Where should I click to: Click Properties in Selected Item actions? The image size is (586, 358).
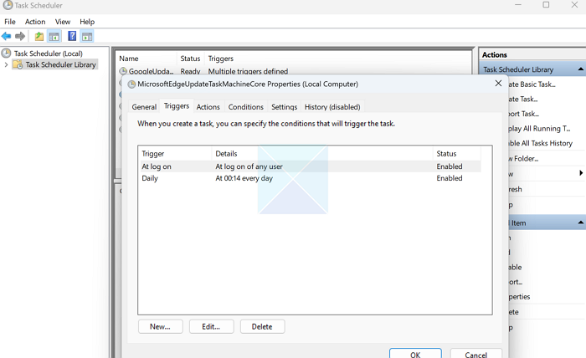(519, 297)
